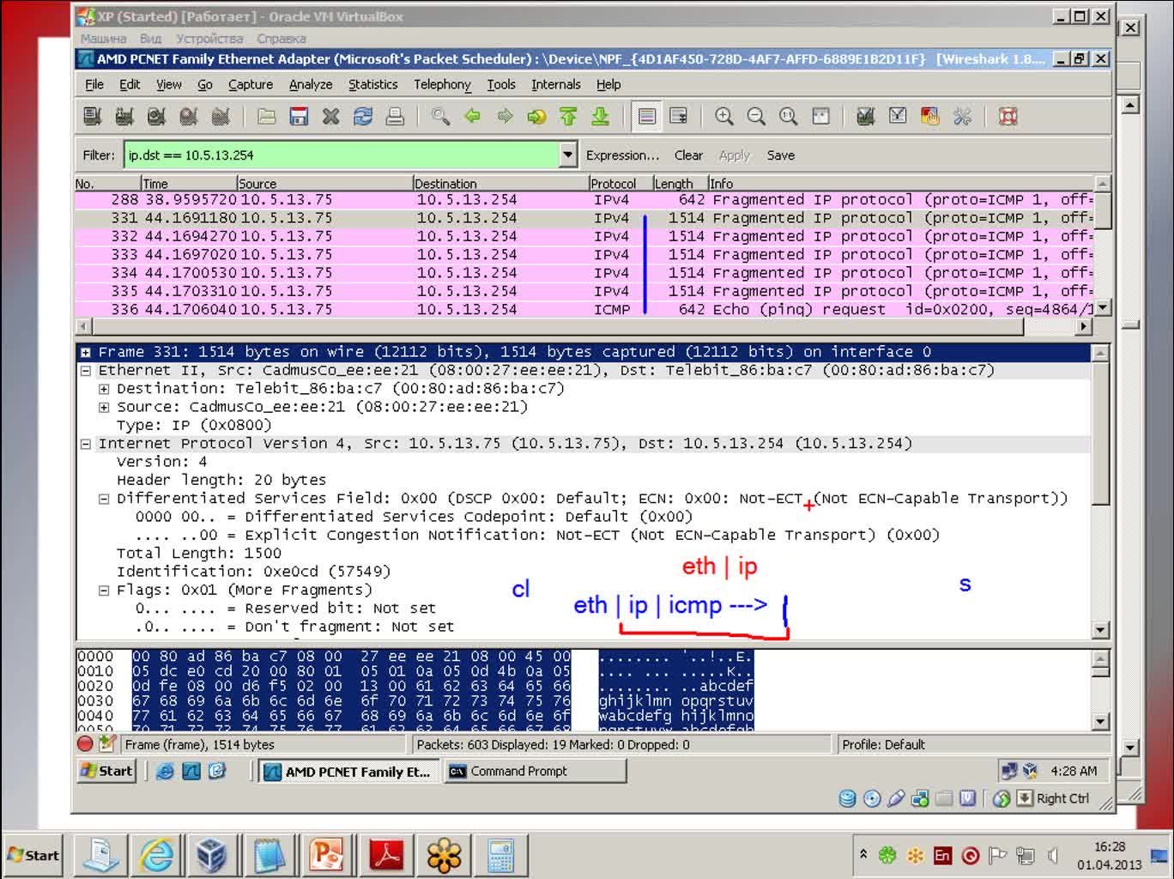Screen dimensions: 1174x879
Task: Open Adobe Reader from host taskbar
Action: (x=386, y=855)
